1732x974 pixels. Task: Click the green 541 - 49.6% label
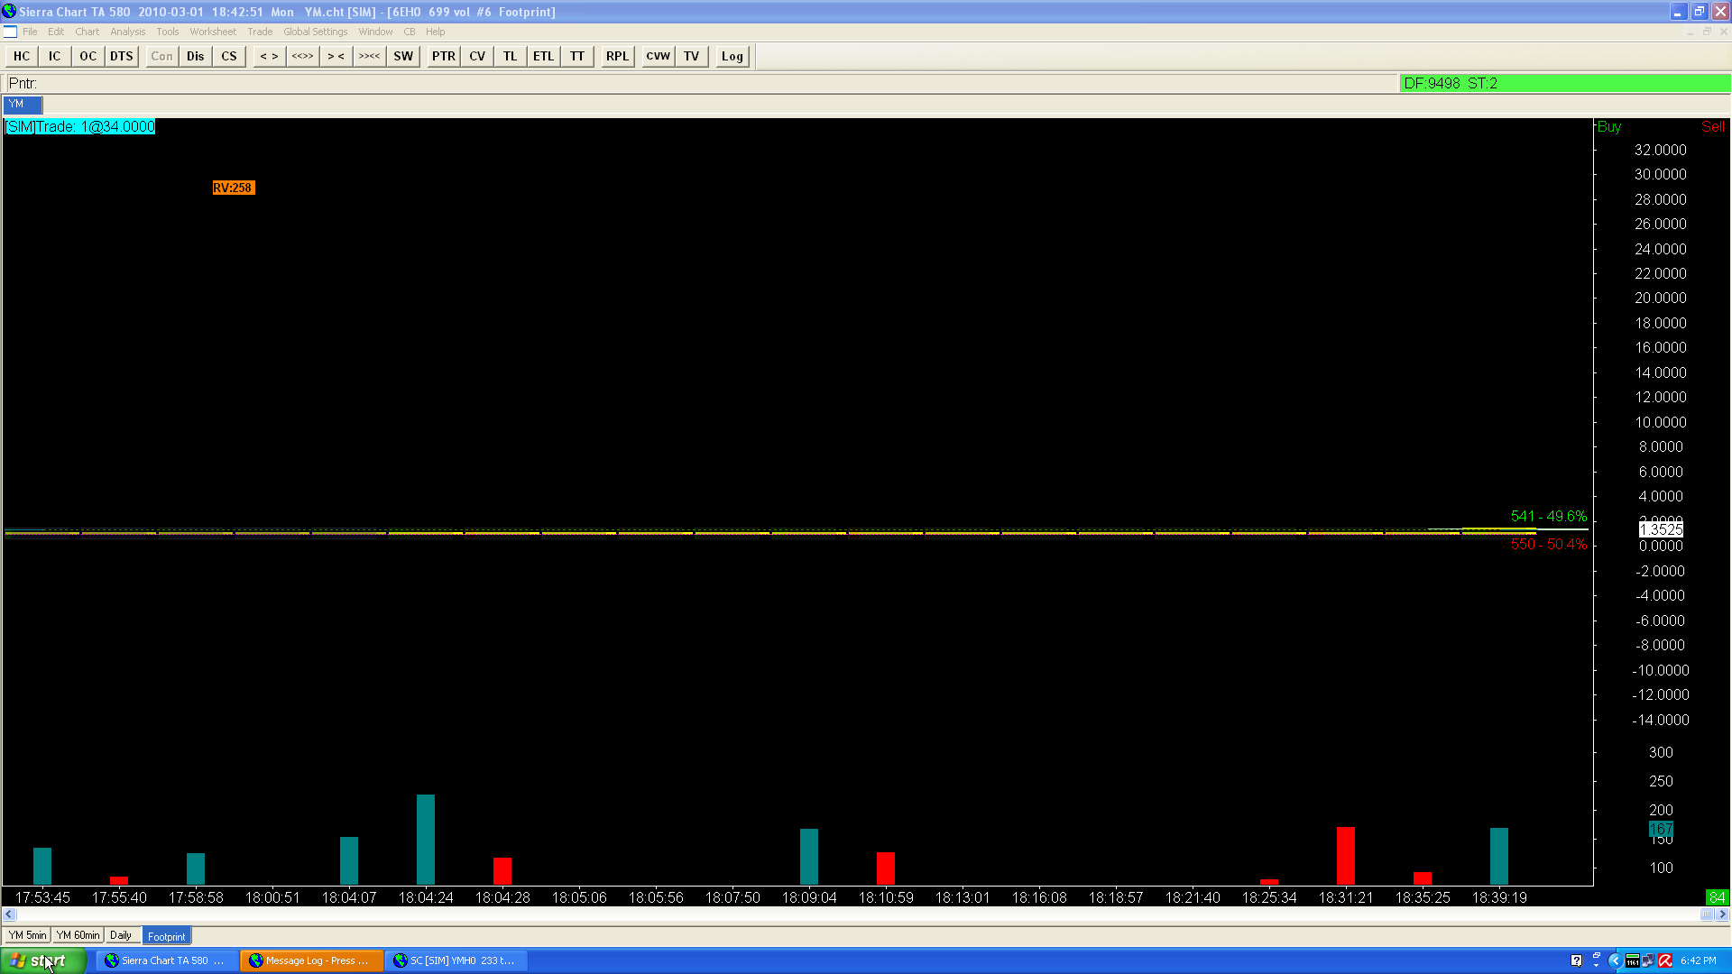(x=1549, y=517)
